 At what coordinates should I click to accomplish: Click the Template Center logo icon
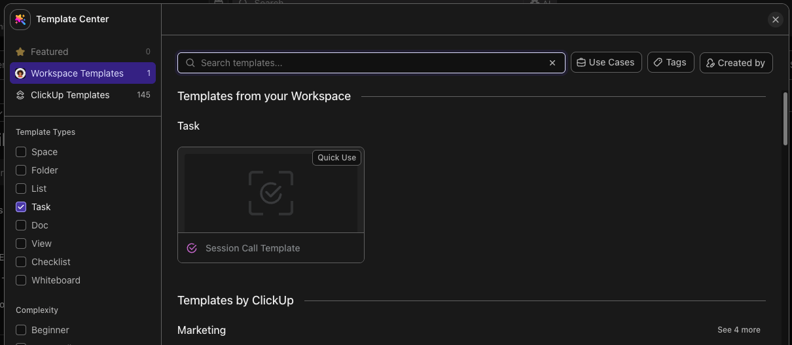(20, 20)
